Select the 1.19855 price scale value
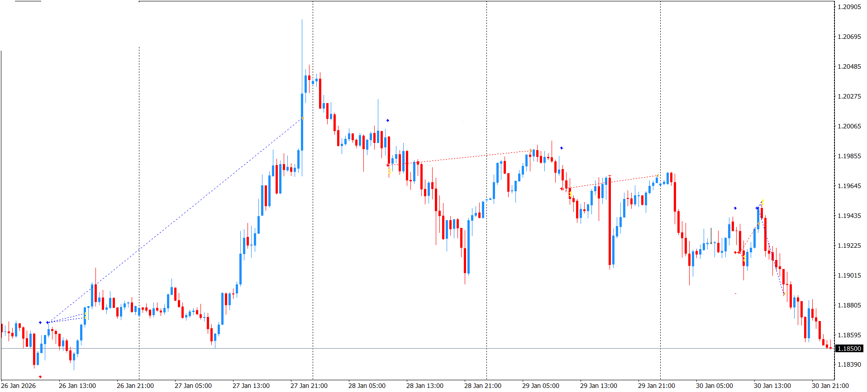This screenshot has width=867, height=392. click(x=849, y=156)
